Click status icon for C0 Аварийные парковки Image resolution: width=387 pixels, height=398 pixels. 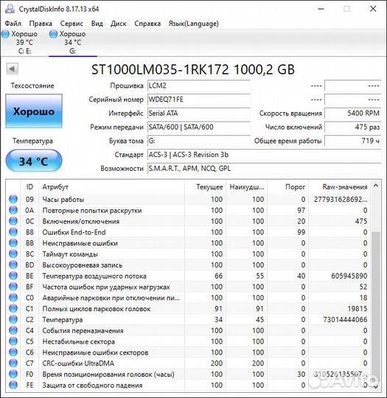point(13,298)
